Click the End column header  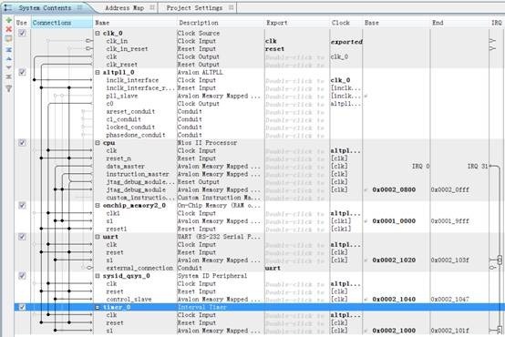[459, 23]
